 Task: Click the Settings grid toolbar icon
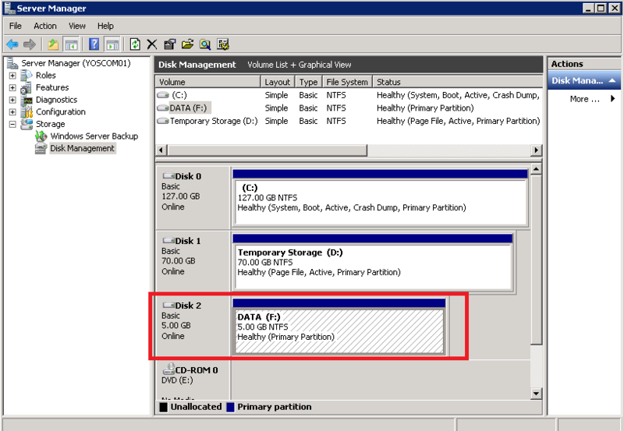[x=223, y=44]
